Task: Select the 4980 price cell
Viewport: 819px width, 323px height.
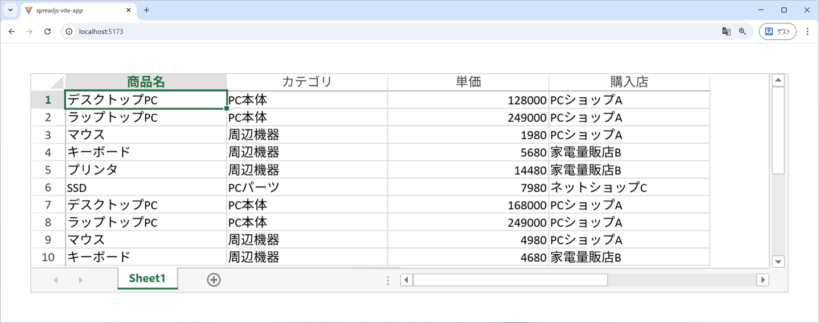Action: [468, 239]
